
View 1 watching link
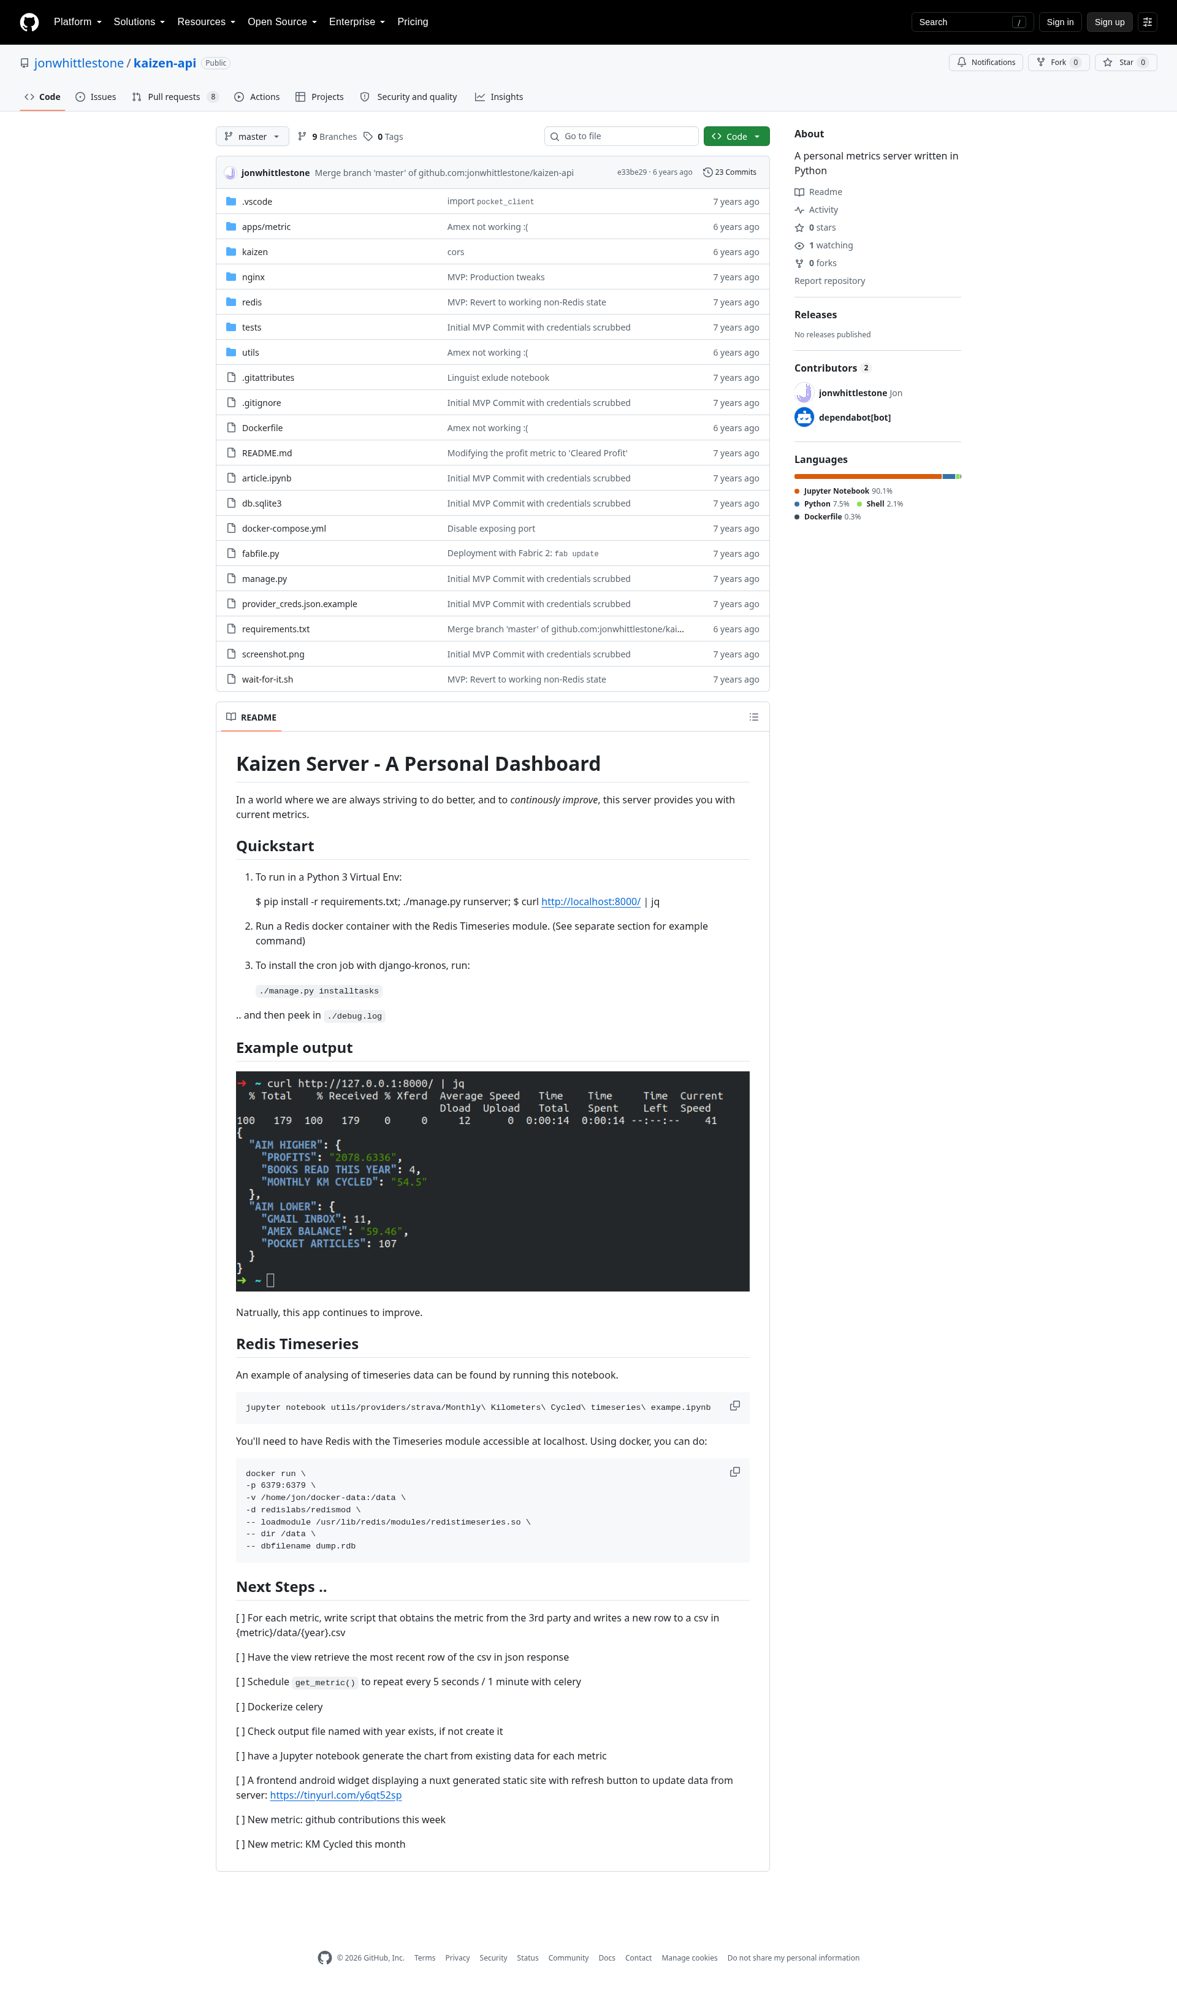tap(824, 245)
